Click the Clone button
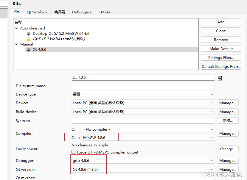The height and width of the screenshot is (180, 247). (221, 31)
